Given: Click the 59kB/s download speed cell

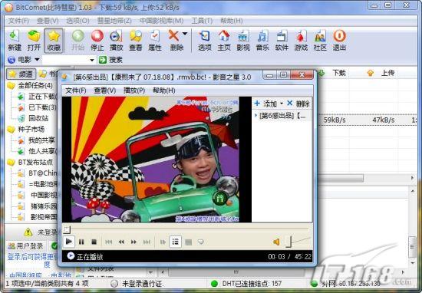Looking at the screenshot, I should pyautogui.click(x=335, y=120).
